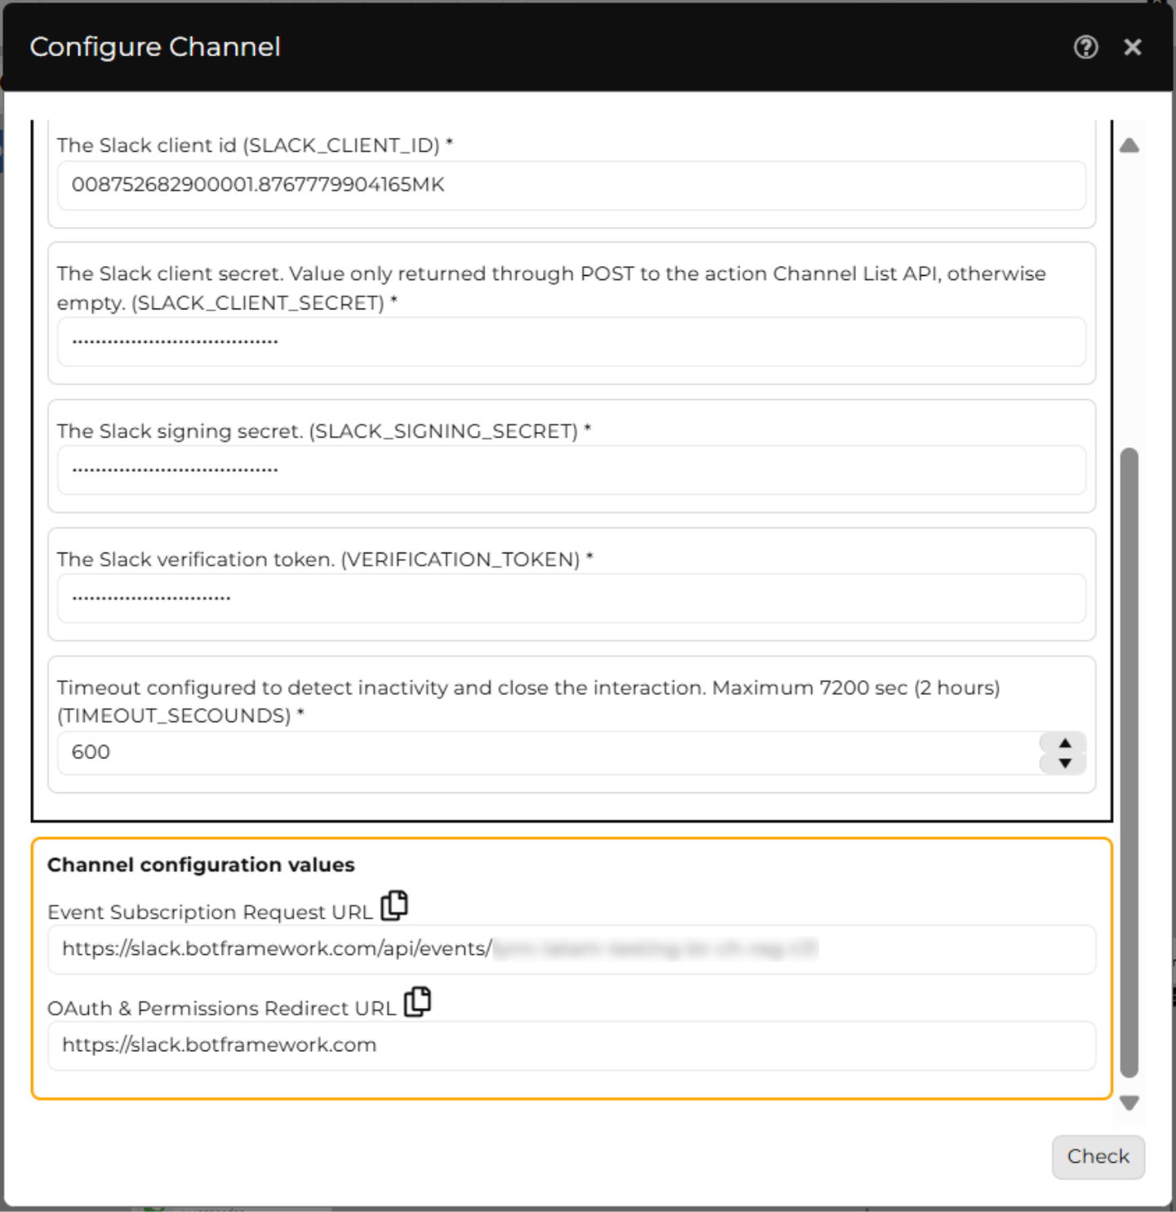Image resolution: width=1176 pixels, height=1212 pixels.
Task: Copy the Event Subscription Request URL
Action: 395,905
